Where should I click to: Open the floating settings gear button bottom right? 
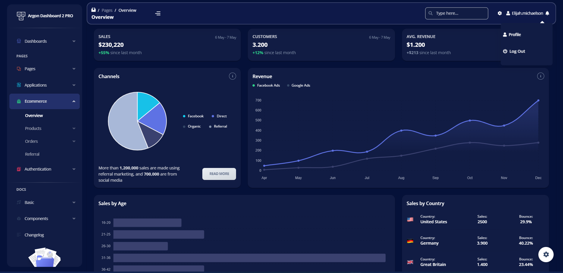click(546, 254)
